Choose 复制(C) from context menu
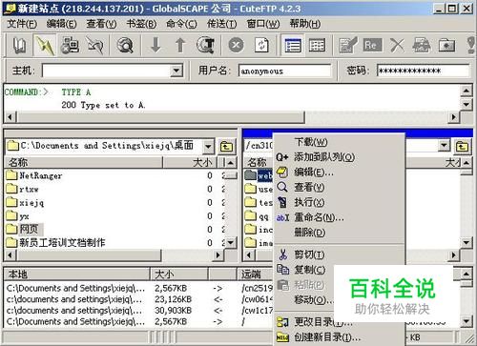 304,270
